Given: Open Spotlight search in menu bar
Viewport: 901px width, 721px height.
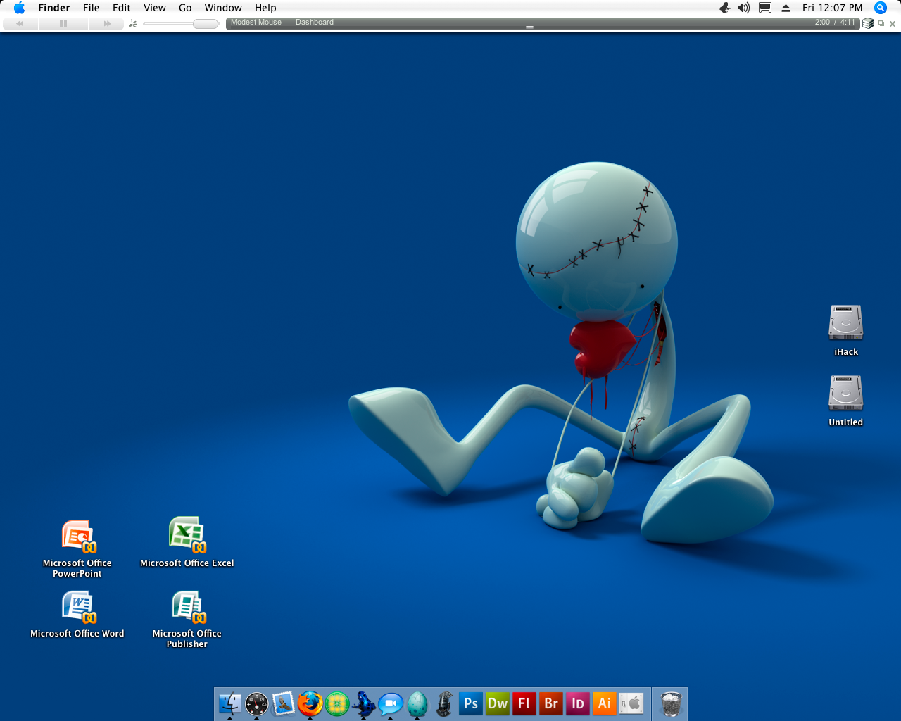Looking at the screenshot, I should pos(881,8).
